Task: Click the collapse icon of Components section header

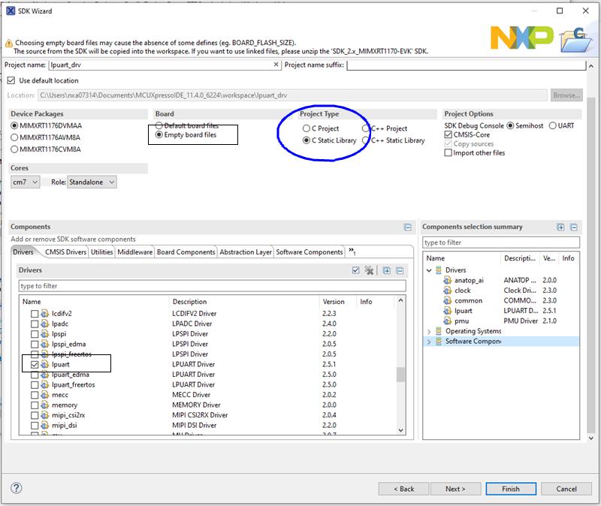Action: click(x=407, y=227)
